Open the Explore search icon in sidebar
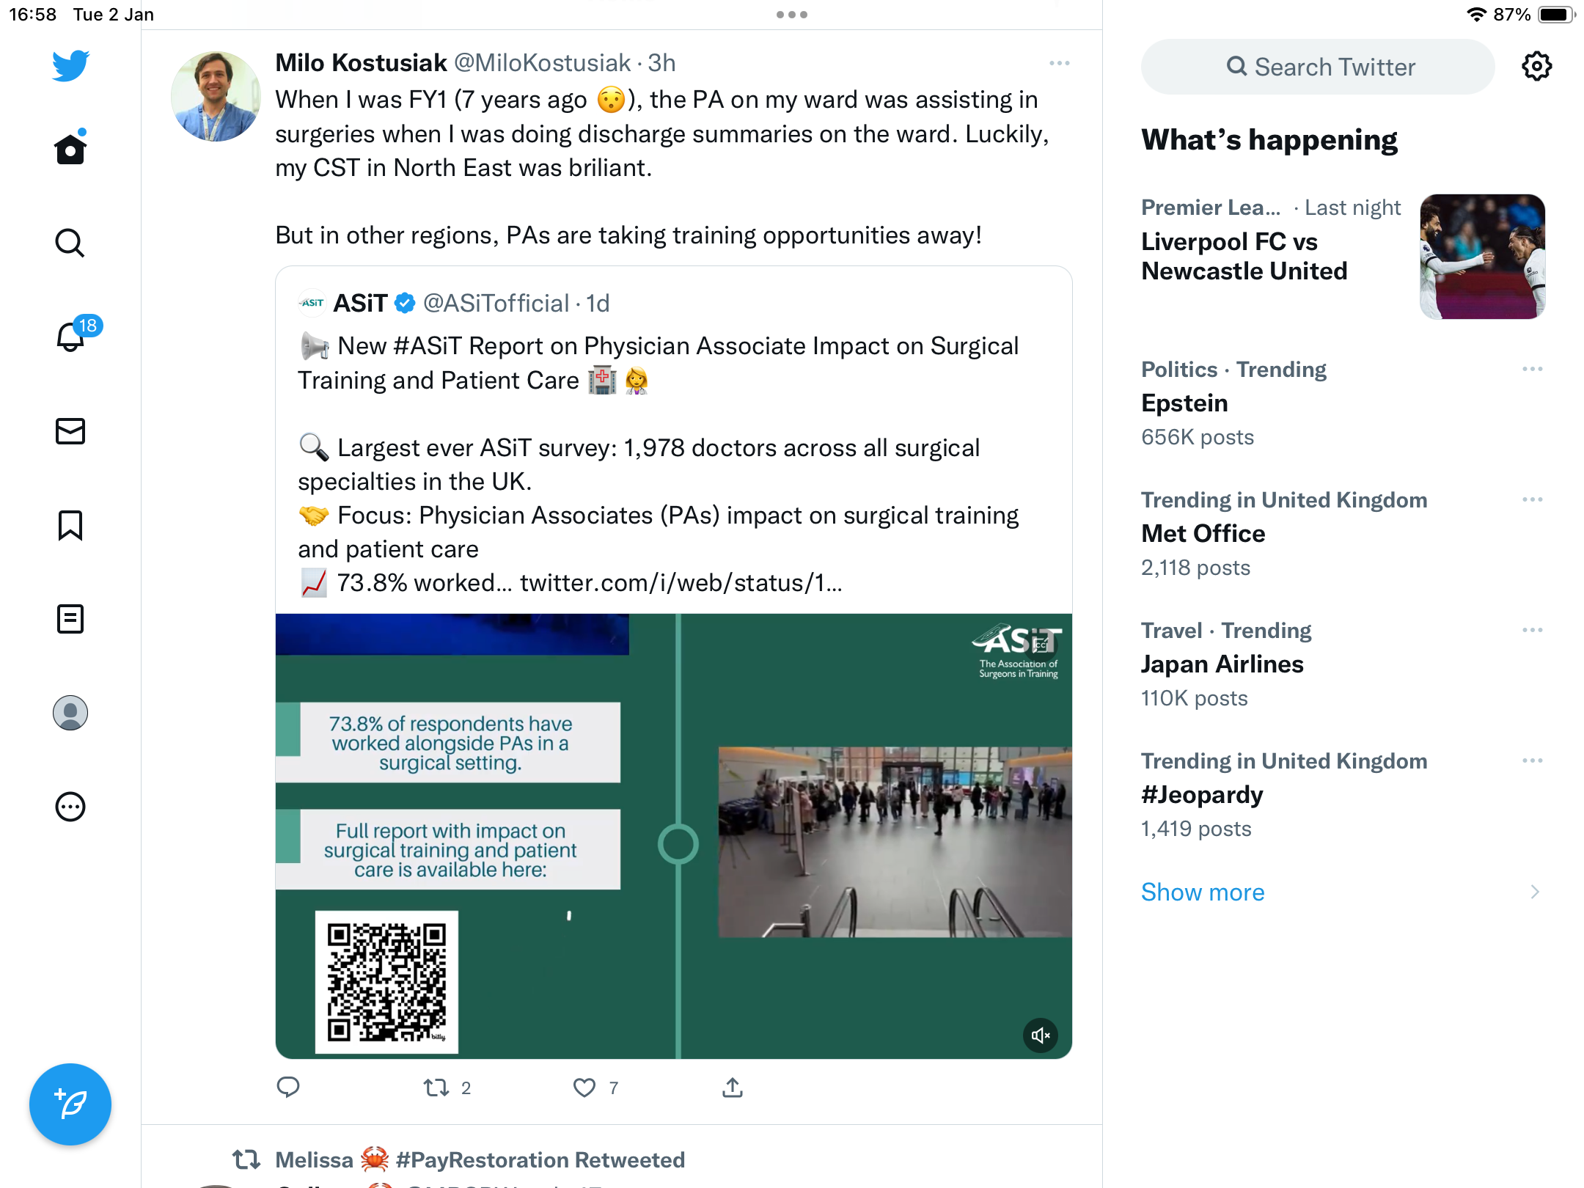The width and height of the screenshot is (1584, 1188). (70, 243)
